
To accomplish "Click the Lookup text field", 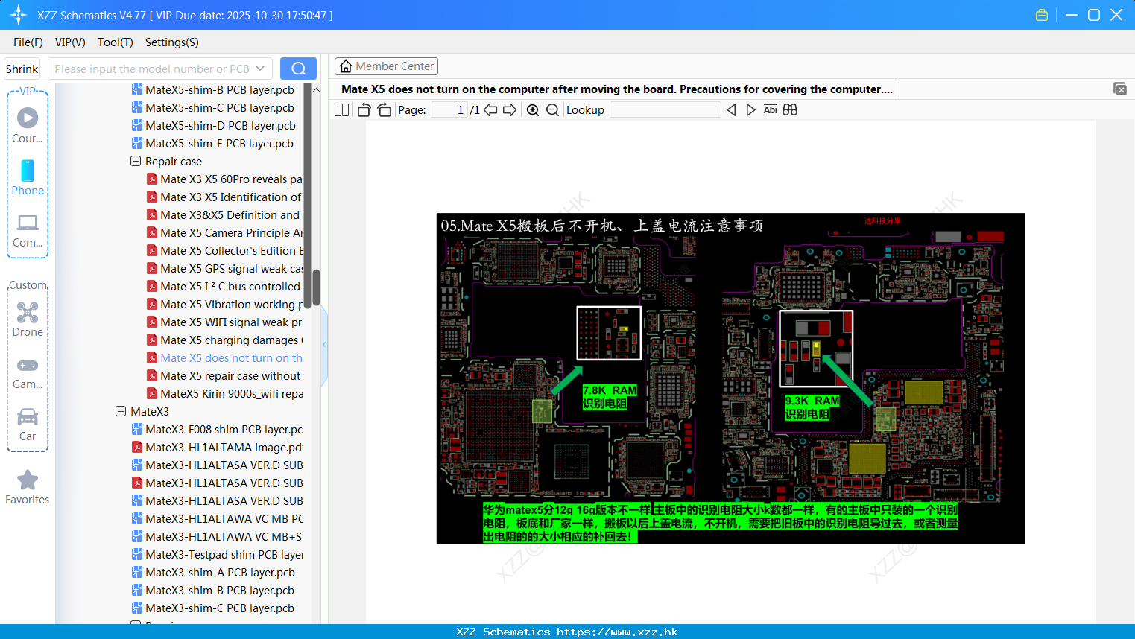I will click(x=665, y=109).
